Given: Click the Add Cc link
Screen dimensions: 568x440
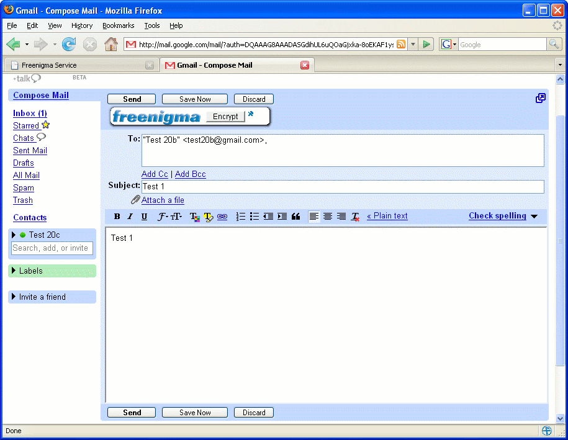Looking at the screenshot, I should 155,174.
